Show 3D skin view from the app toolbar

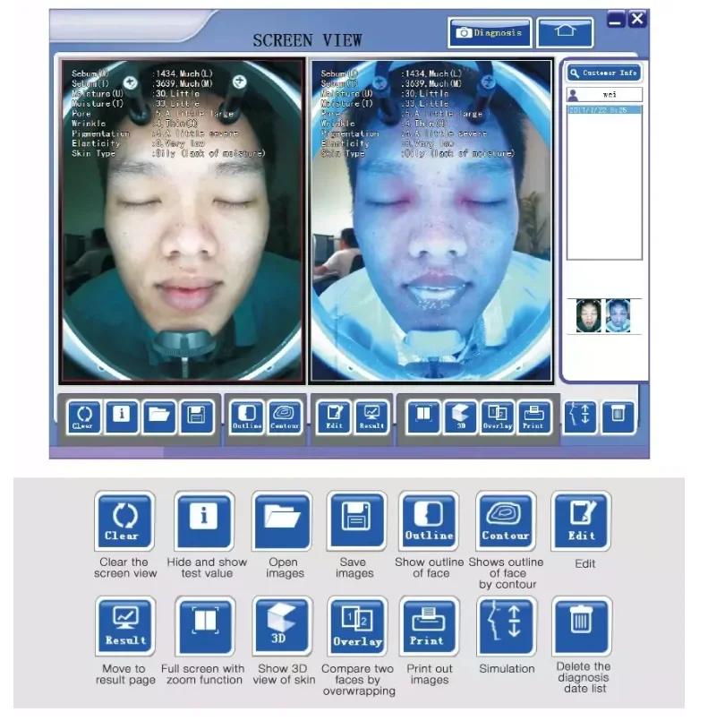(460, 417)
